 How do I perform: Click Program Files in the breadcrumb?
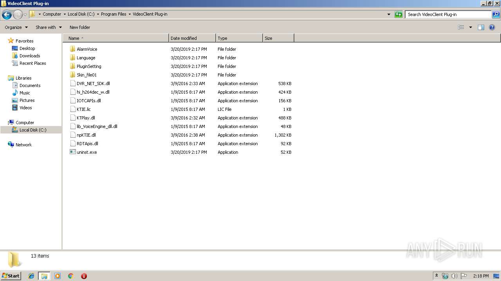point(114,14)
